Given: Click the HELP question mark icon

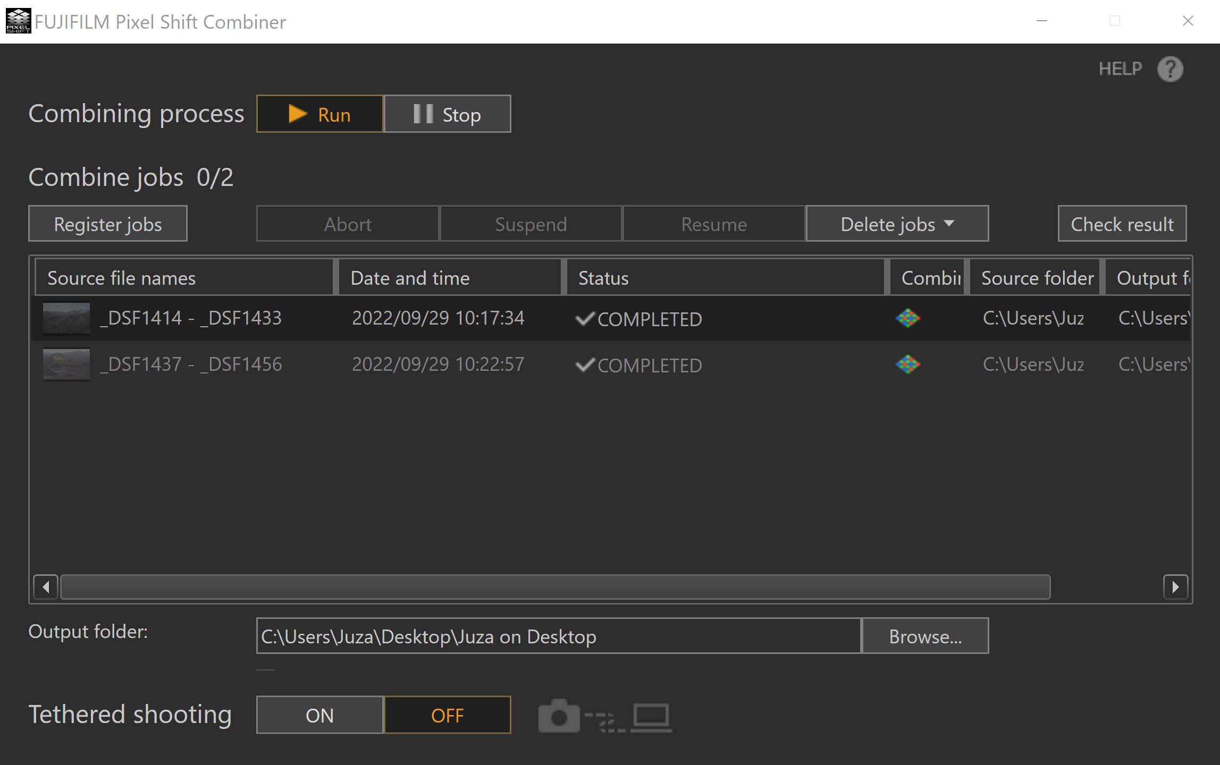Looking at the screenshot, I should coord(1169,69).
